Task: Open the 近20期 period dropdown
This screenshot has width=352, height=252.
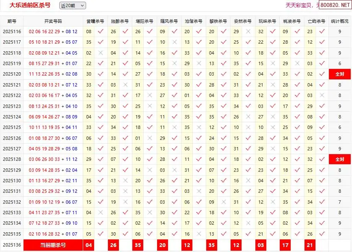Action: pos(72,5)
